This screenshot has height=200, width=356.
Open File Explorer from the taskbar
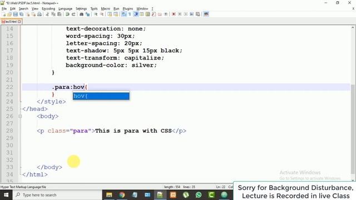109,195
